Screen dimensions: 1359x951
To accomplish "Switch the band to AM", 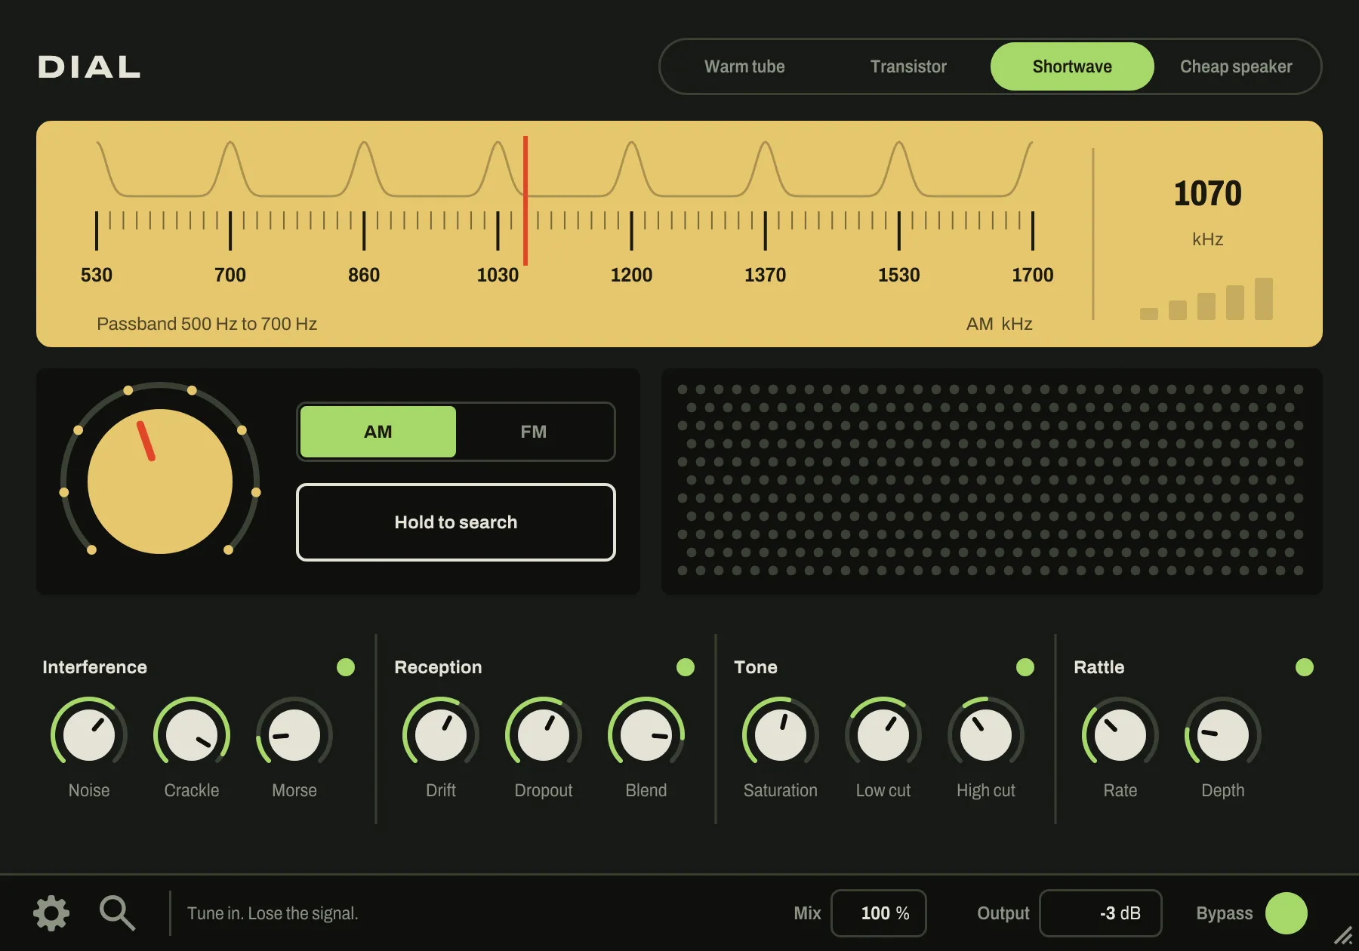I will [378, 432].
